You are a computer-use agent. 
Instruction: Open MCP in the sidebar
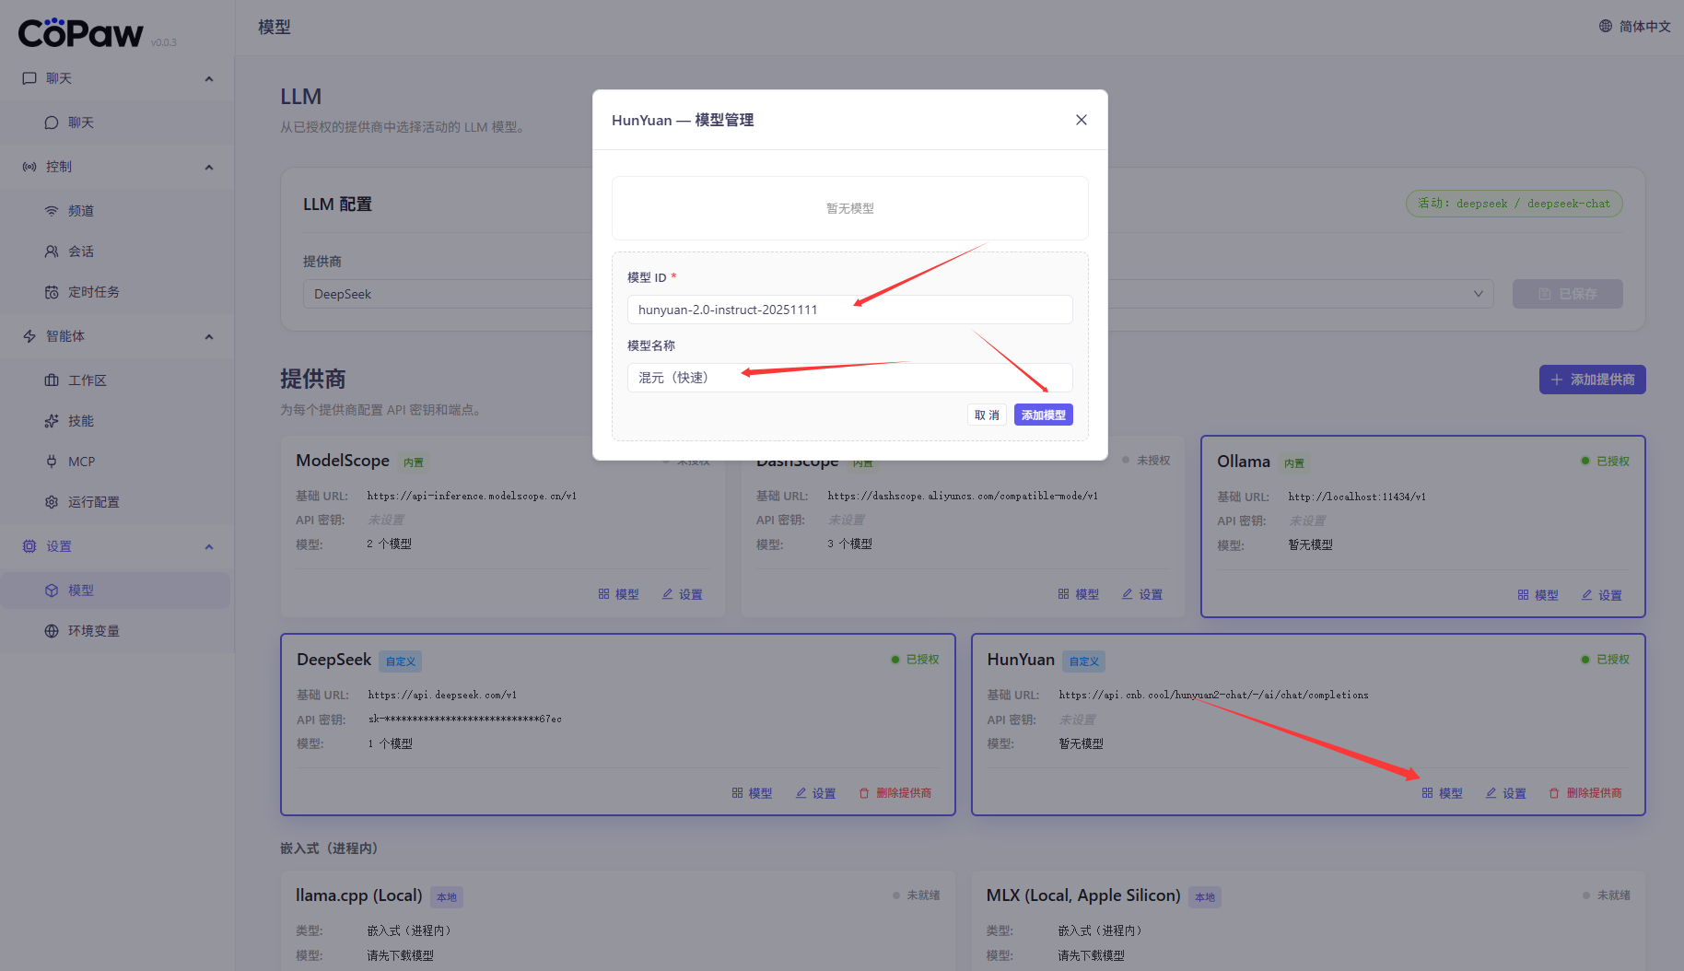pos(81,462)
